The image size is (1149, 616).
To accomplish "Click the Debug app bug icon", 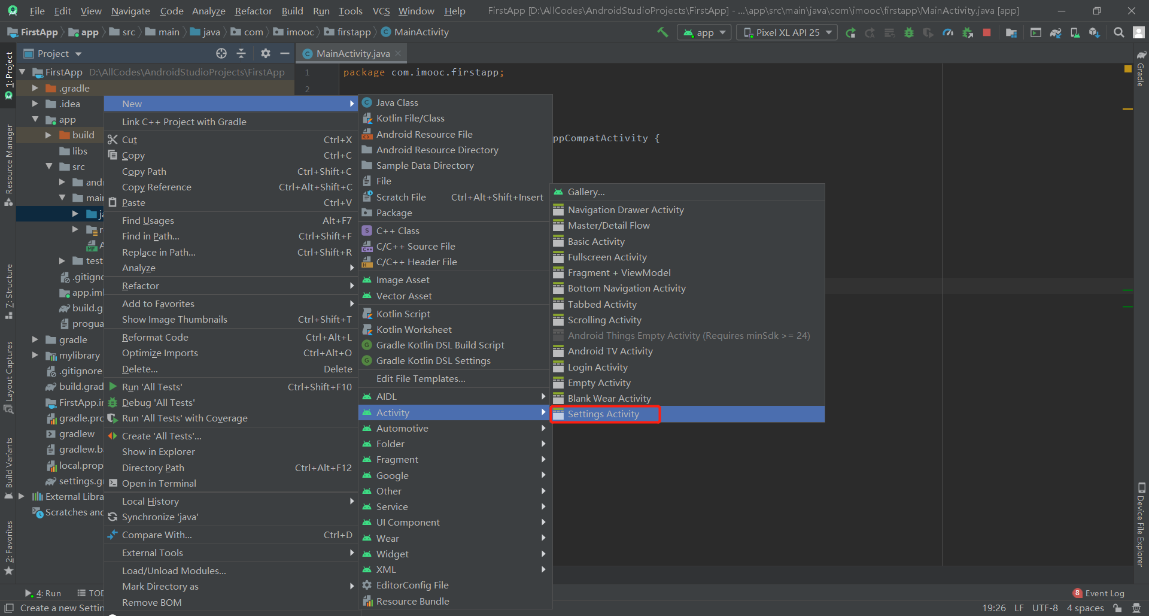I will pyautogui.click(x=908, y=32).
